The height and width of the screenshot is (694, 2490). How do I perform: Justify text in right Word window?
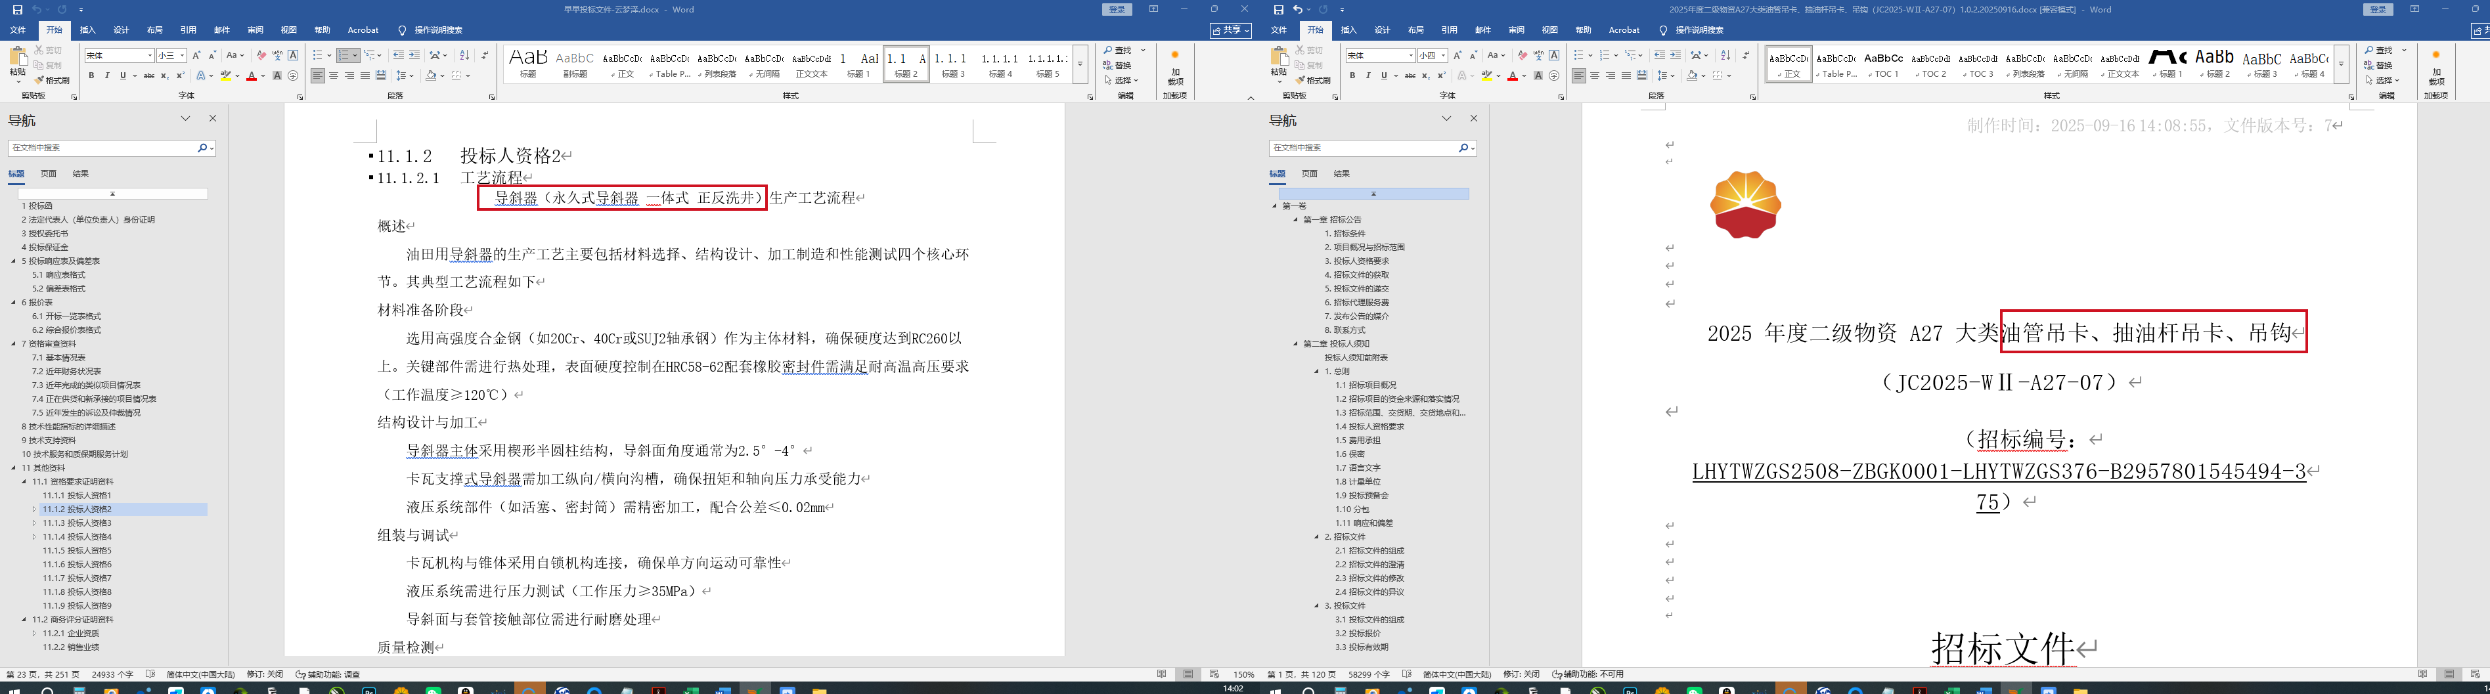[x=1626, y=76]
